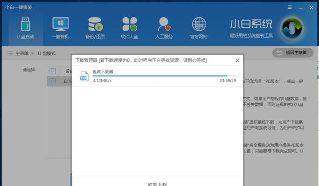Visit the 官方网站 official website
This screenshot has width=319, height=186.
coord(199,28)
